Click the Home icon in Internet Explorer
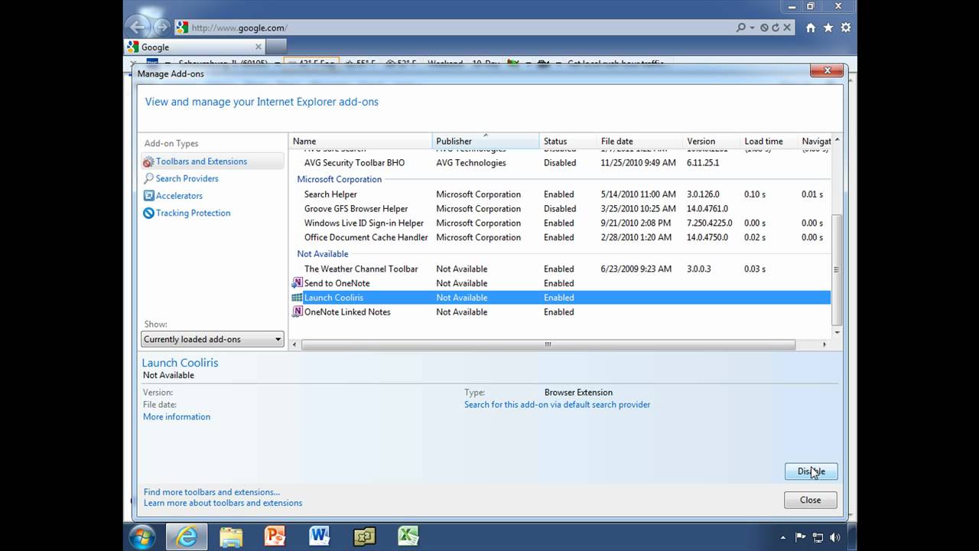979x551 pixels. [810, 28]
